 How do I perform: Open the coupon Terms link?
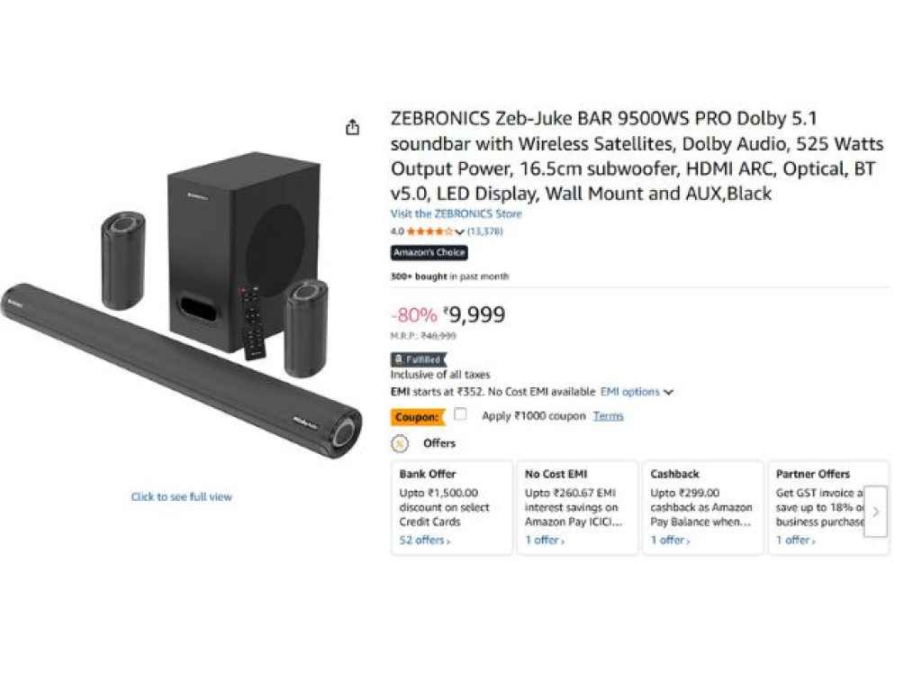click(607, 416)
